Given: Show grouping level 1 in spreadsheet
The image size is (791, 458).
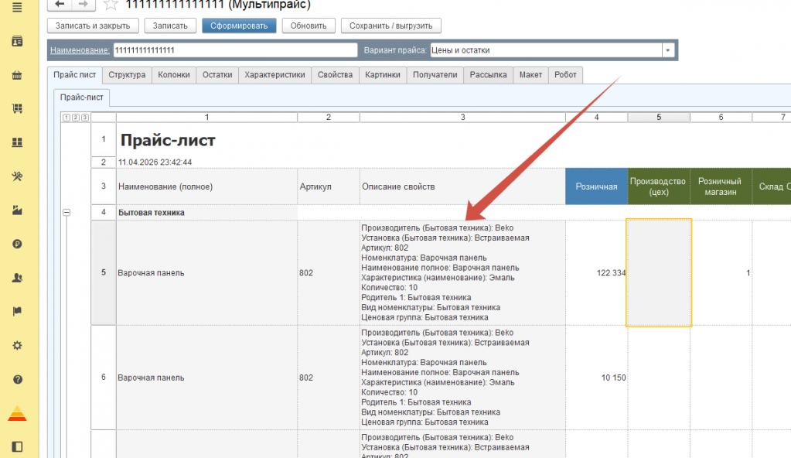Looking at the screenshot, I should (66, 118).
